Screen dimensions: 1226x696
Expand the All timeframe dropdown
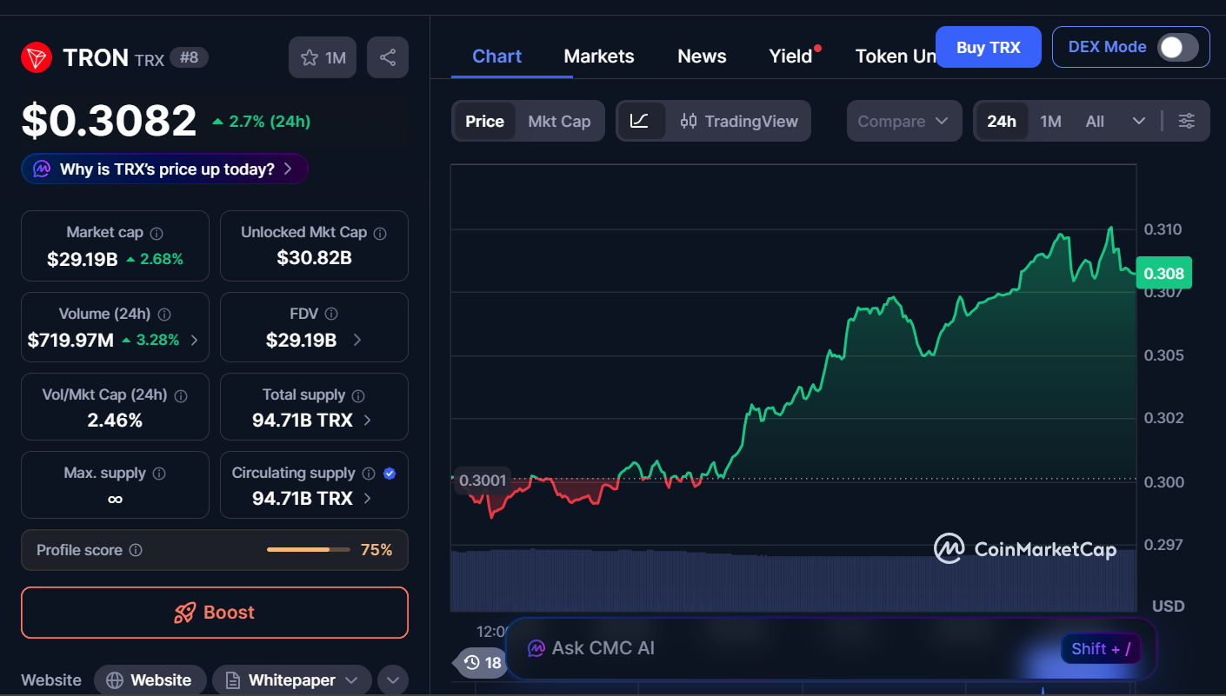point(1139,121)
